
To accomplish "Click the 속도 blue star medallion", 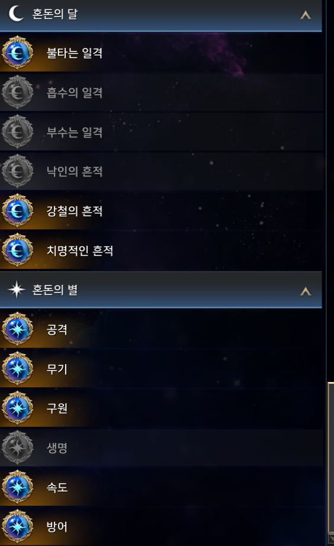I will pyautogui.click(x=17, y=487).
